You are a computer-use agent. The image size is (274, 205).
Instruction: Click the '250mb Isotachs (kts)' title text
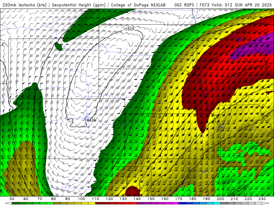coord(24,5)
